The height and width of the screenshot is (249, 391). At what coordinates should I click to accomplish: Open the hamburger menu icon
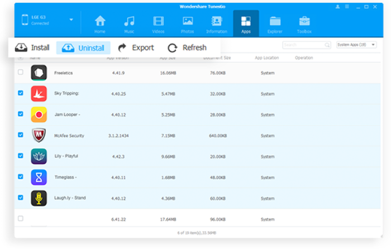[347, 7]
